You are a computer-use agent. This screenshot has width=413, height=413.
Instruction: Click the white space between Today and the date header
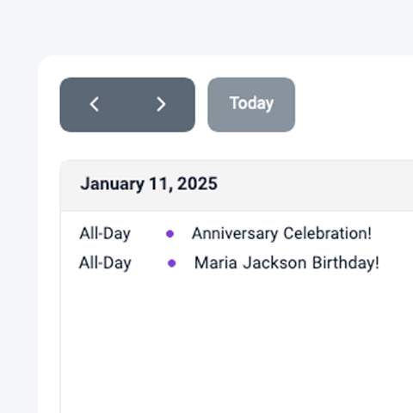point(237,145)
